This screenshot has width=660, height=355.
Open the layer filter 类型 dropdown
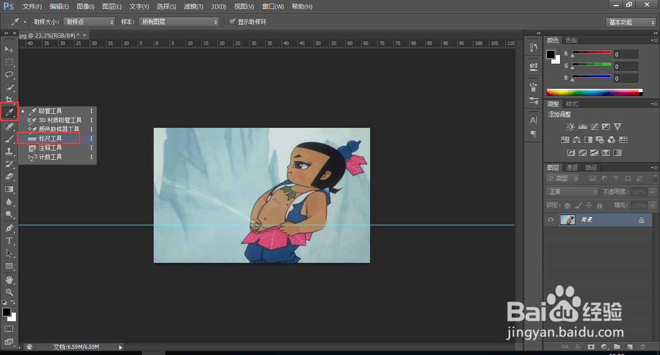tap(563, 178)
